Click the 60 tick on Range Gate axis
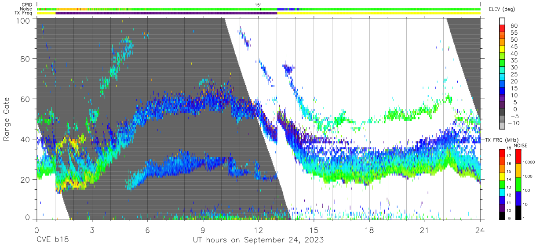The height and width of the screenshot is (249, 540). (x=26, y=99)
